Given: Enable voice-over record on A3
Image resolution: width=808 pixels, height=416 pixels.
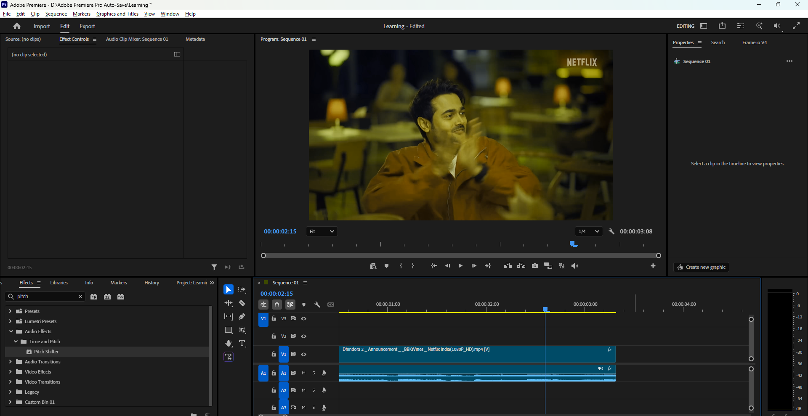Looking at the screenshot, I should (x=324, y=408).
